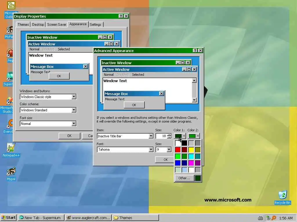Click the preview scrollbar down arrow in Advanced Appearance

[194, 100]
